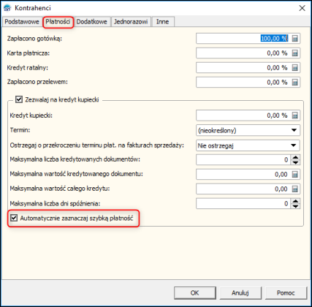Decrease Maksymalna liczba dni spóźnienia value
The image size is (312, 307).
click(x=295, y=206)
